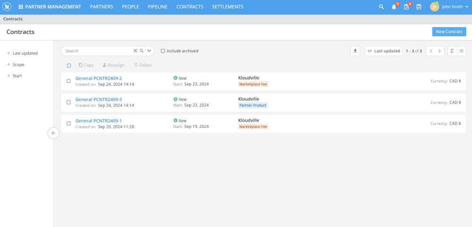Screen dimensions: 472x227
Task: Open the apps grid icon beside Partner Management
Action: coord(21,7)
